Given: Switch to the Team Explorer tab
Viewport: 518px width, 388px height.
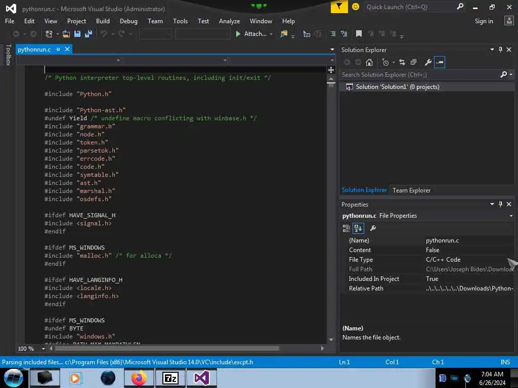Looking at the screenshot, I should coord(411,190).
